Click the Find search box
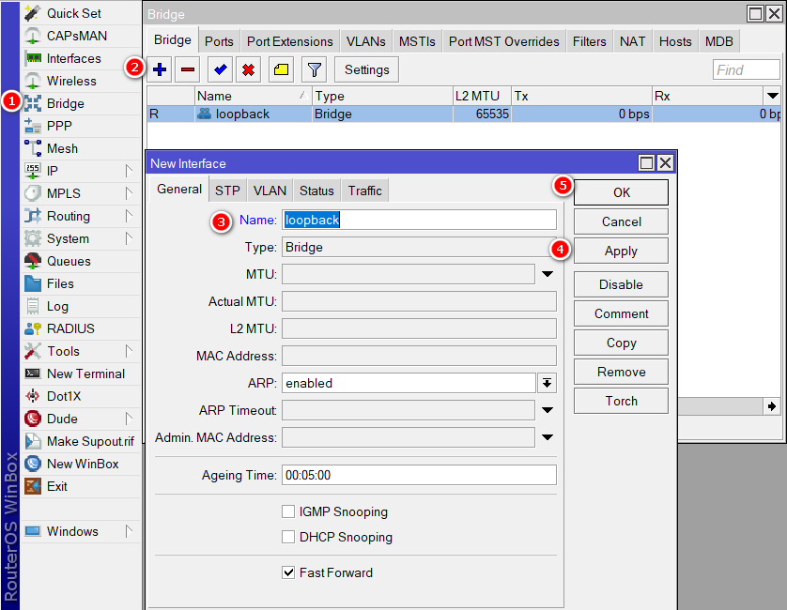This screenshot has width=787, height=610. [x=746, y=69]
